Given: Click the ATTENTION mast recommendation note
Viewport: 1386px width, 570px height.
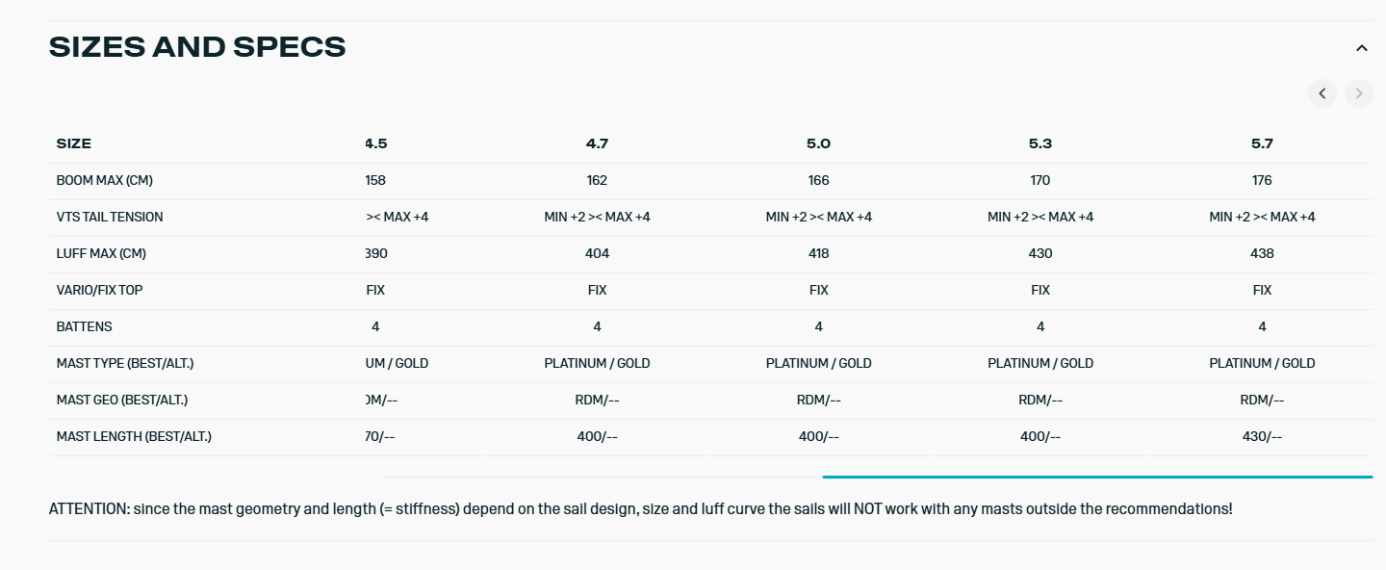Looking at the screenshot, I should 640,508.
